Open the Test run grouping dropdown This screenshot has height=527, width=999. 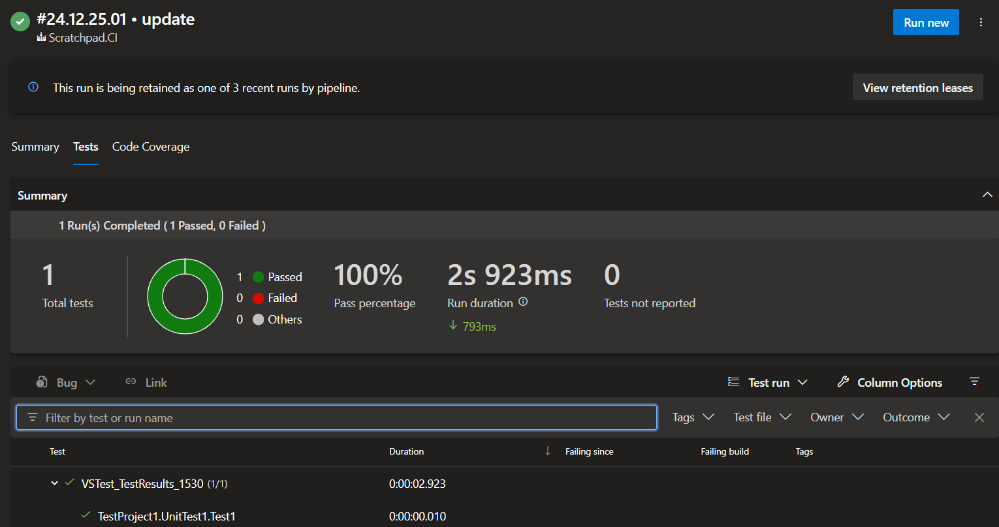pyautogui.click(x=768, y=382)
